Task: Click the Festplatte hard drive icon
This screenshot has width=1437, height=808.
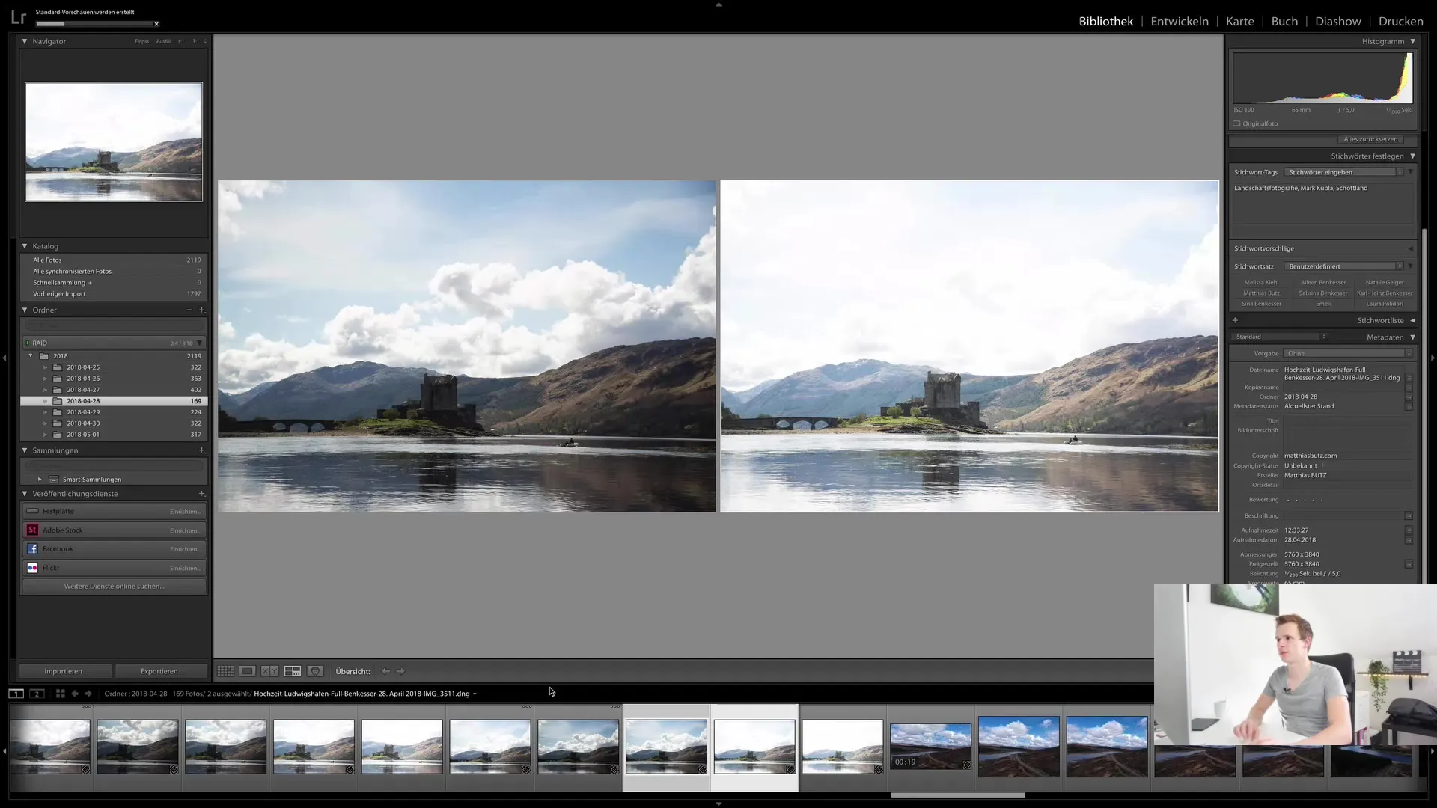Action: [32, 511]
